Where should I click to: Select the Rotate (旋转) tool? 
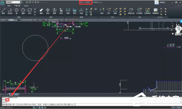[54, 11]
